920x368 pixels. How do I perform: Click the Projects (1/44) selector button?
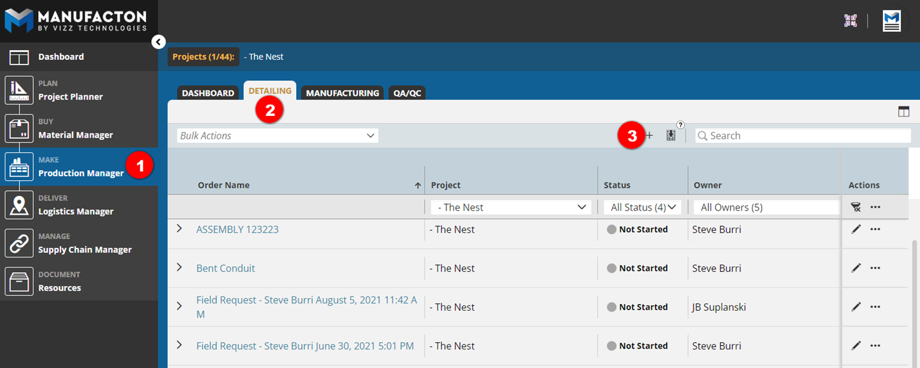click(x=203, y=57)
